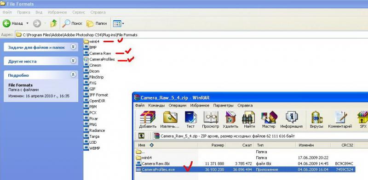Image resolution: width=368 pixels, height=180 pixels.
Task: Open the WinRAR Файл menu
Action: 140,106
